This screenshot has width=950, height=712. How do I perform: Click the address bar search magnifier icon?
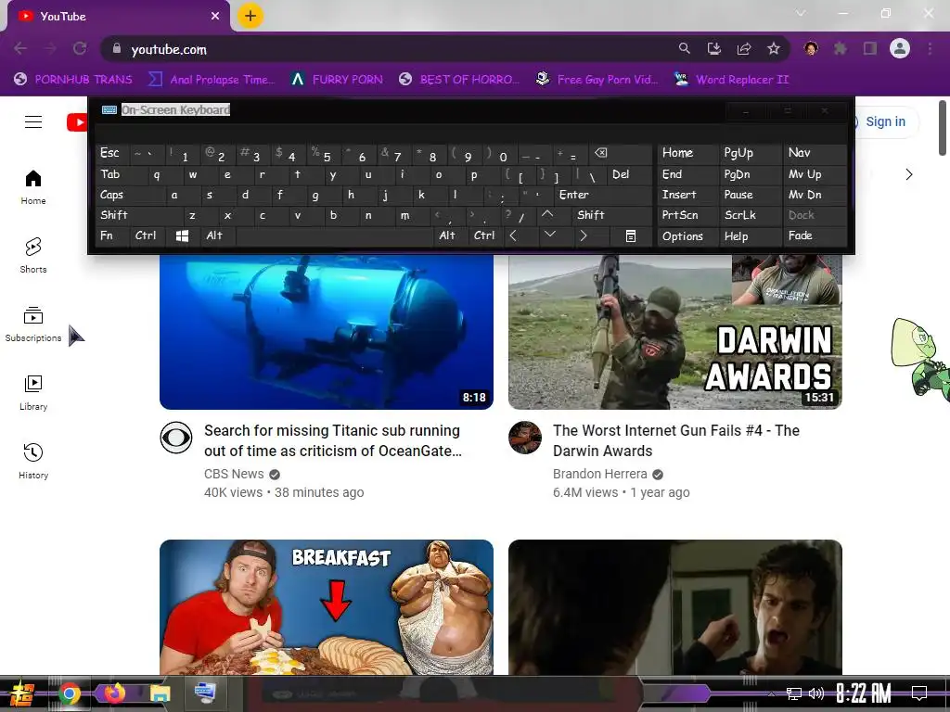[684, 48]
